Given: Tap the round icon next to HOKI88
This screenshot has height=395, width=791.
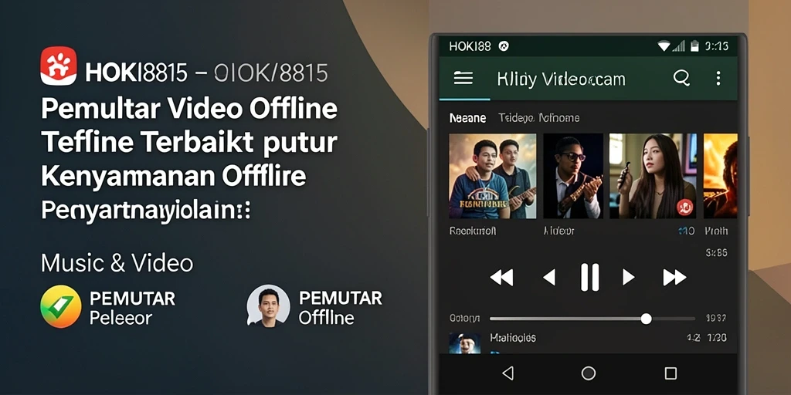Looking at the screenshot, I should coord(504,46).
